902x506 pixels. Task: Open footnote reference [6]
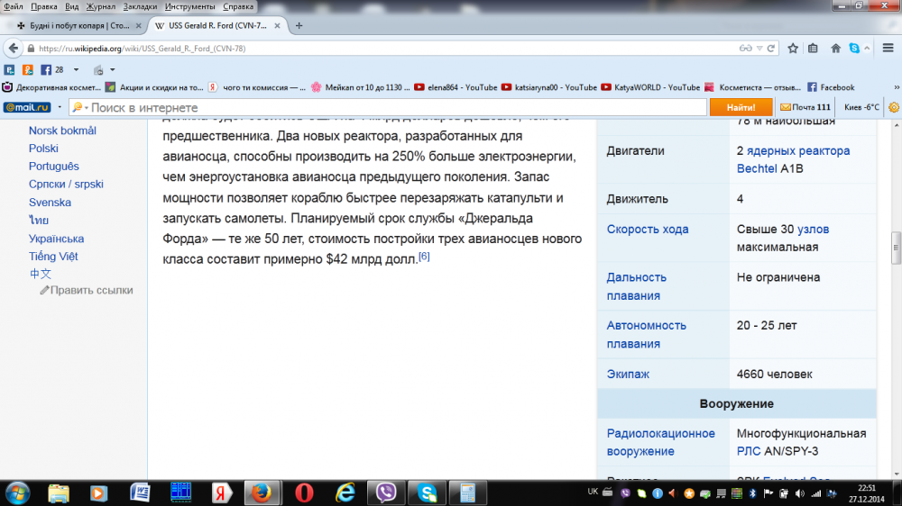(x=424, y=257)
